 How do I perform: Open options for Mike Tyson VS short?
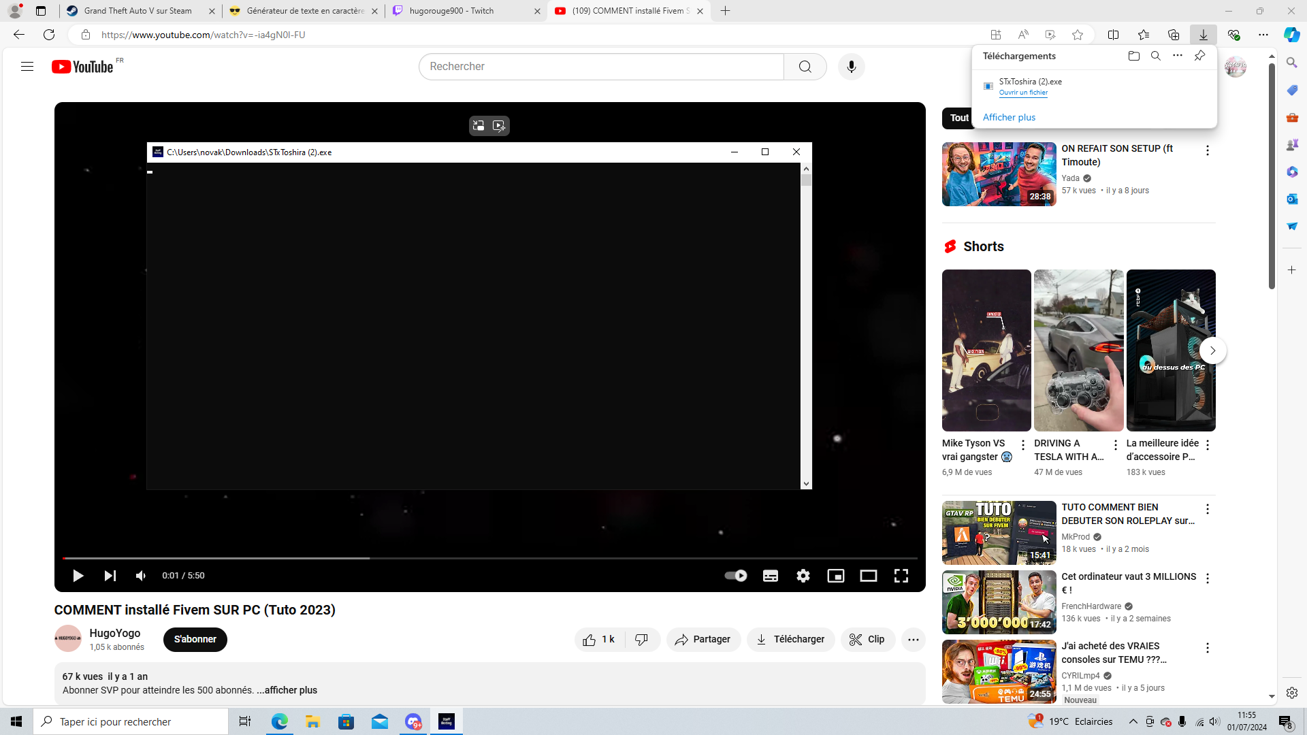1022,445
